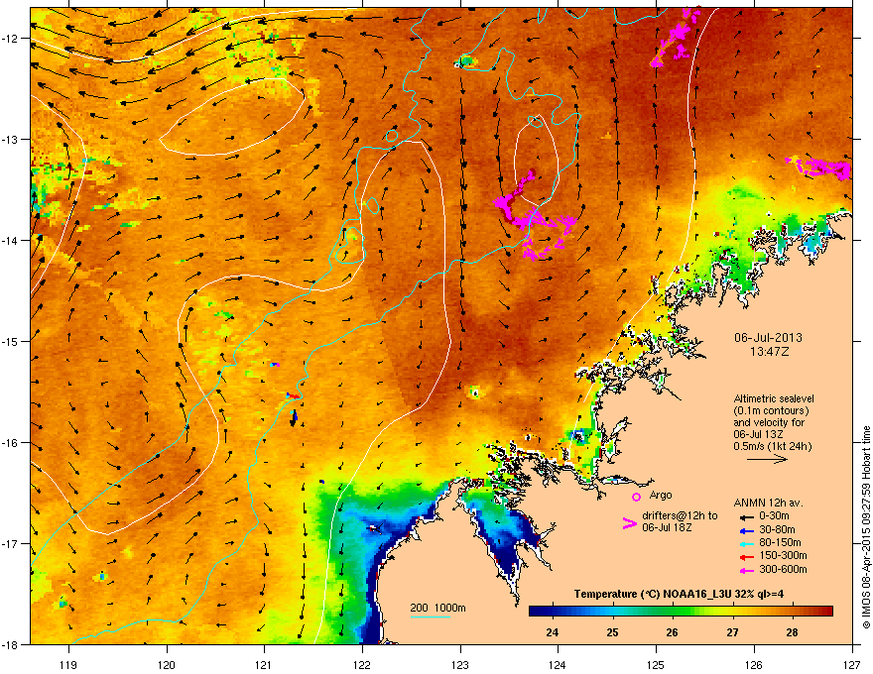The image size is (873, 674).
Task: Click longitude axis label 123
Action: [460, 664]
